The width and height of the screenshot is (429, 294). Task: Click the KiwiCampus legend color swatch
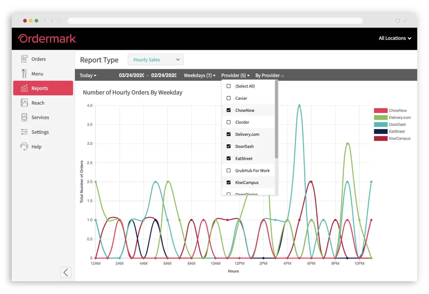point(381,138)
